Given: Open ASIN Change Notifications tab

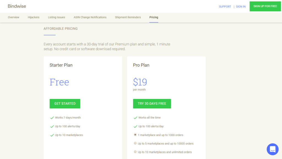Looking at the screenshot, I should tap(90, 17).
